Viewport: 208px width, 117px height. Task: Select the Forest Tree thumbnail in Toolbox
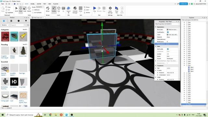23,51
